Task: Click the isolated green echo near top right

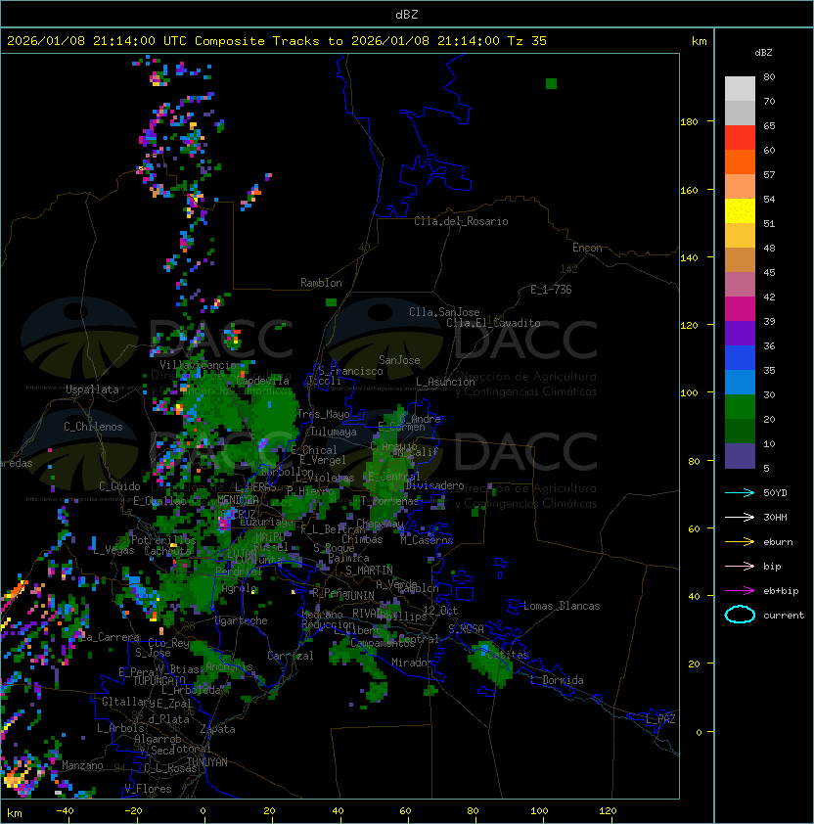Action: 551,83
